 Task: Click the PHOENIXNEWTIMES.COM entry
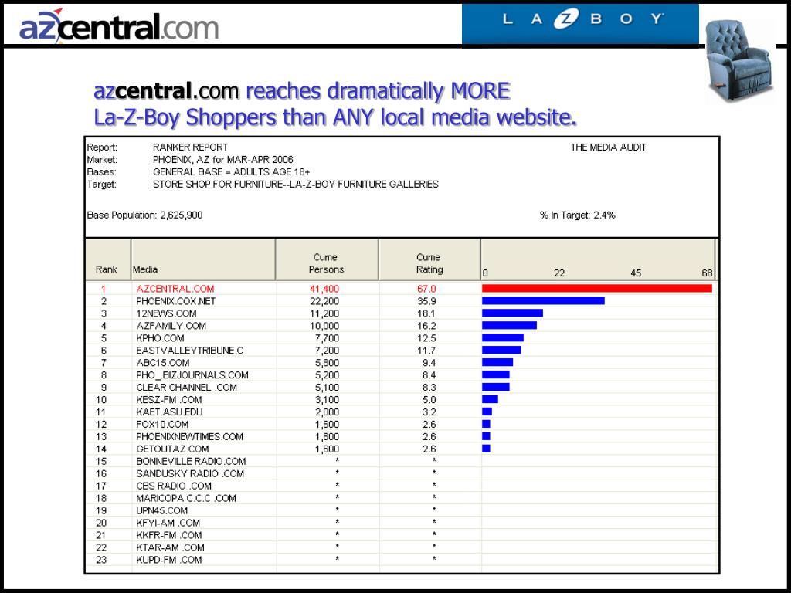pos(189,437)
